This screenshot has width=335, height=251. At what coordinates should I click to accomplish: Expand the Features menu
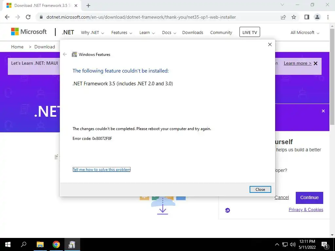[122, 33]
